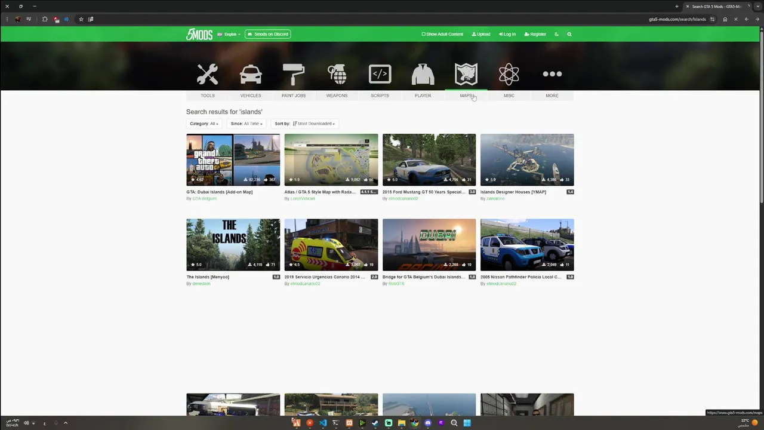Select the PAINT JOBS tab label
Screen dimensions: 764x430
294,96
